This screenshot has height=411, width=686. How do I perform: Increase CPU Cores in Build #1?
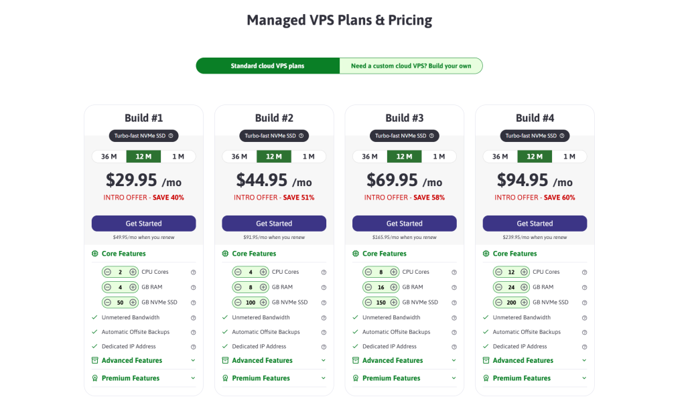click(133, 272)
